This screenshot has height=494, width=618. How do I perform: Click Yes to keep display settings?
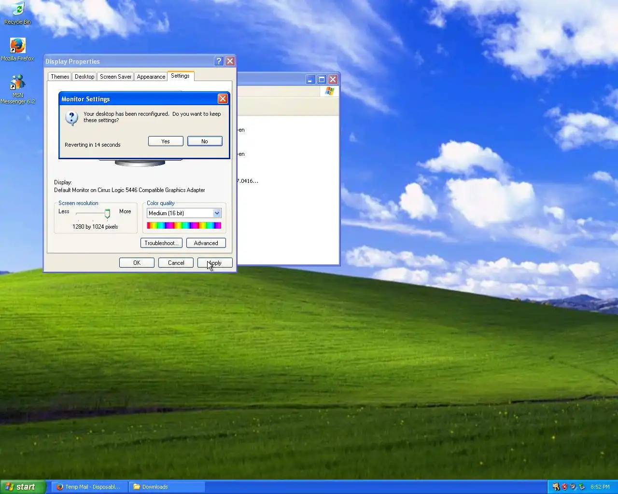(x=166, y=141)
